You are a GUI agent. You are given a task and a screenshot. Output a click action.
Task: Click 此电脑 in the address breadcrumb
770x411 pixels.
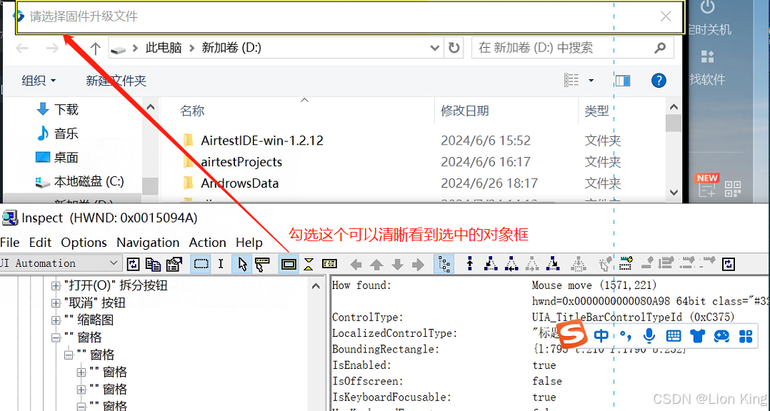pyautogui.click(x=164, y=48)
